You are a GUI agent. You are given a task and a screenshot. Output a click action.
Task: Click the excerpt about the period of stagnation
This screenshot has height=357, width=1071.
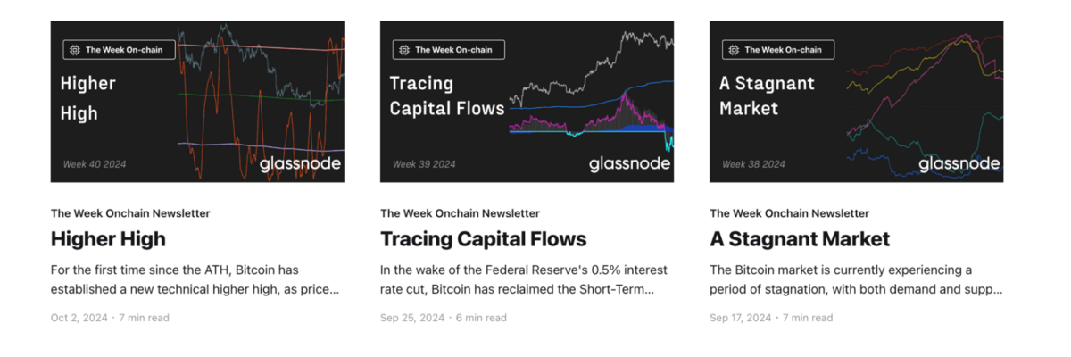tap(855, 279)
